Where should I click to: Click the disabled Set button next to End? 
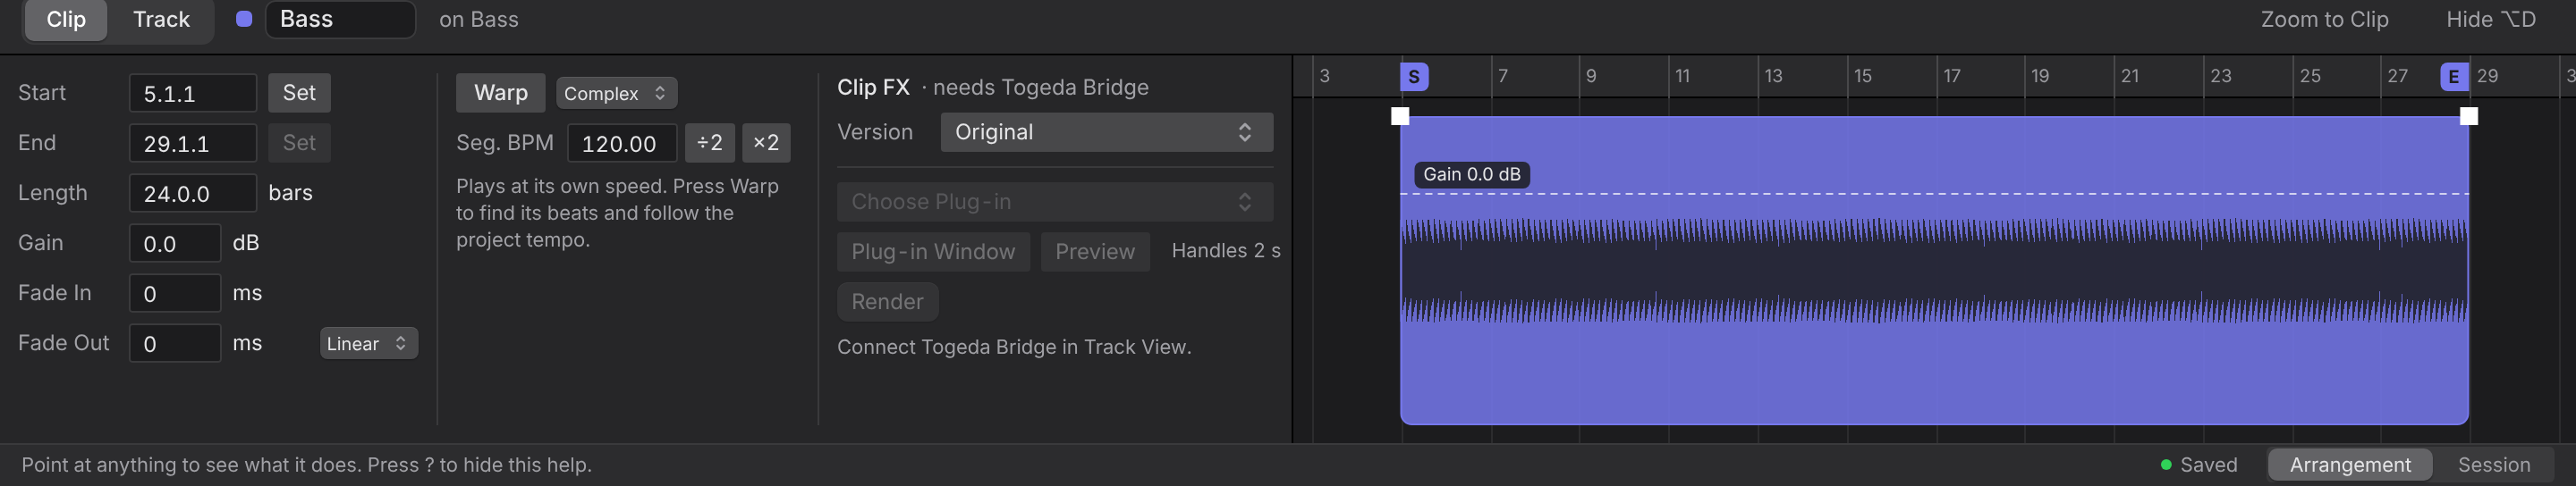[299, 143]
